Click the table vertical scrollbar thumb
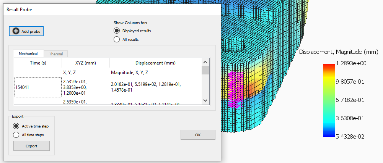Image resolution: width=383 pixels, height=163 pixels. pos(205,70)
